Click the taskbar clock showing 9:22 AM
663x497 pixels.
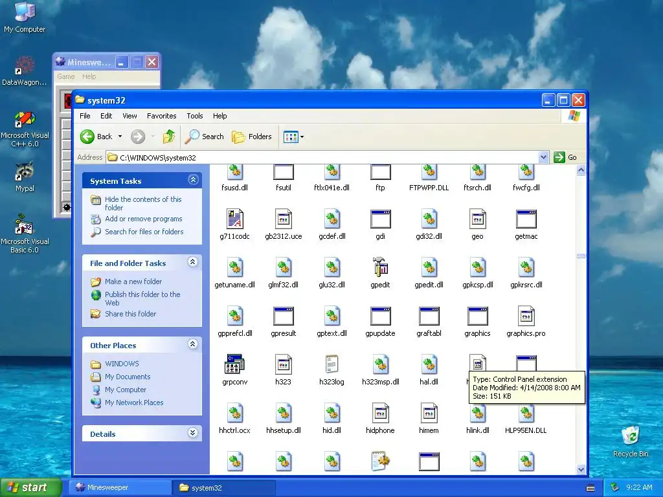click(639, 487)
